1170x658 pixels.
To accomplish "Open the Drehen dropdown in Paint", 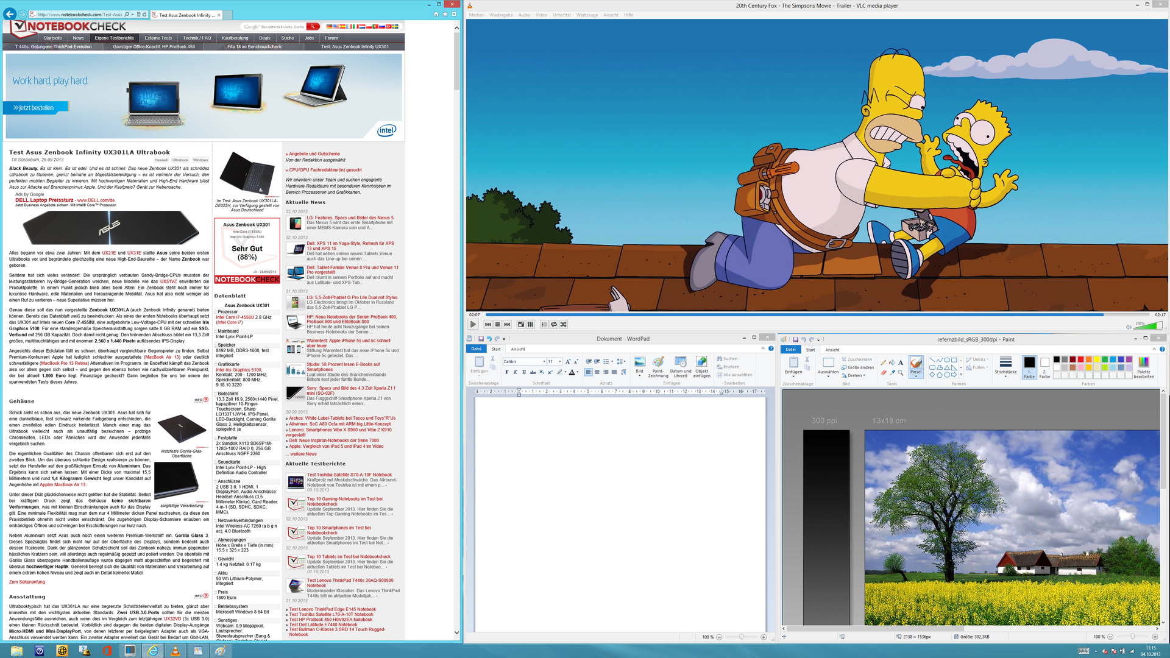I will click(x=854, y=375).
